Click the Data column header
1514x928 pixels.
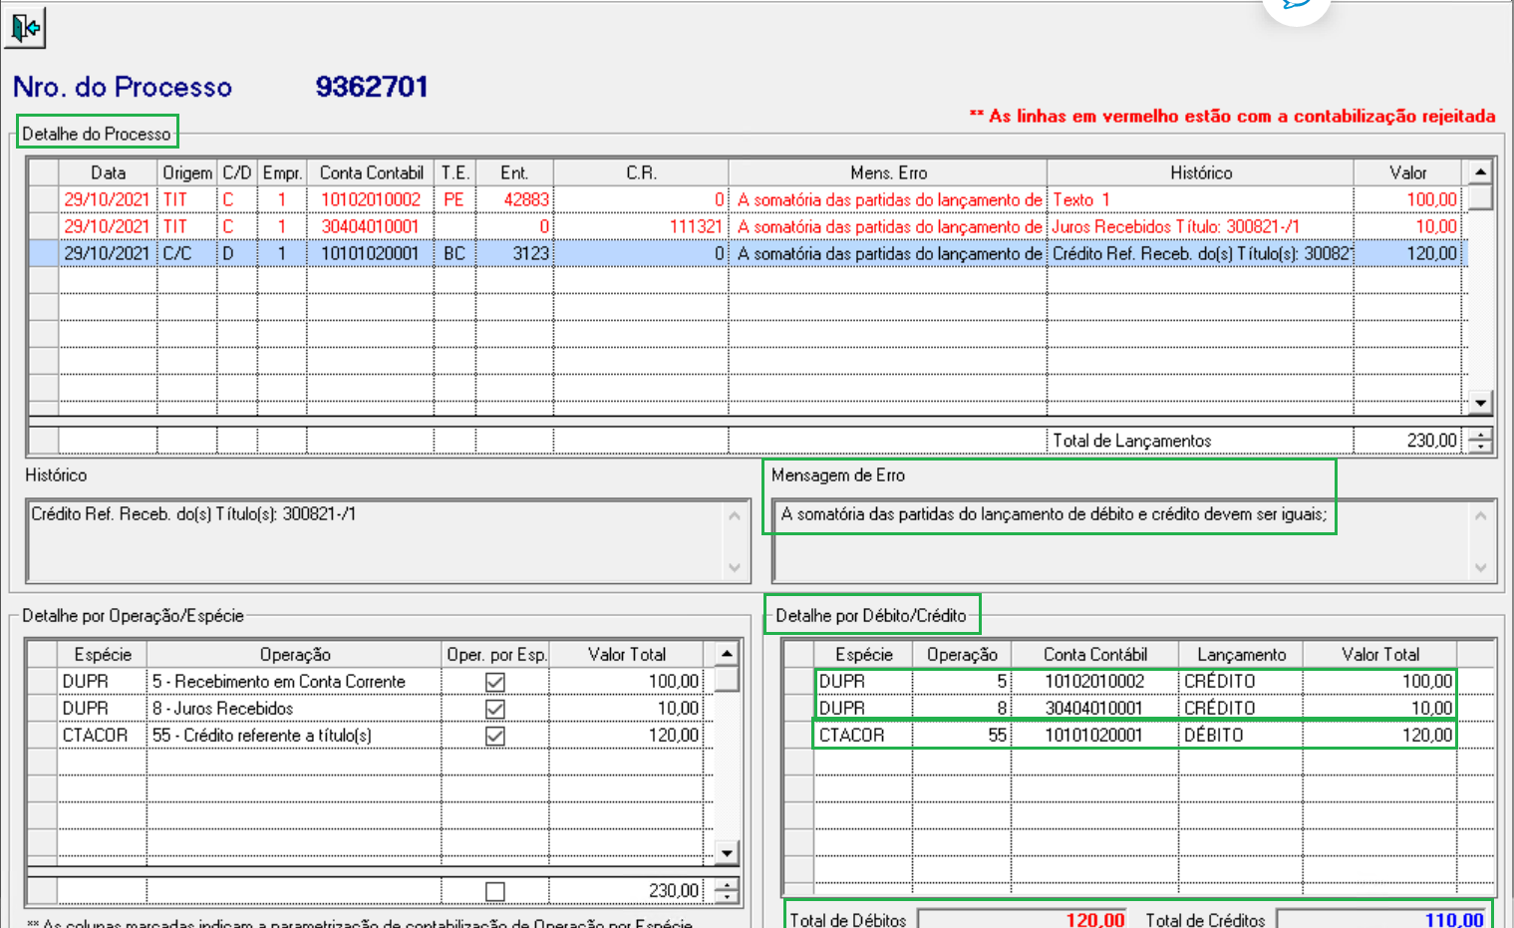tap(108, 172)
